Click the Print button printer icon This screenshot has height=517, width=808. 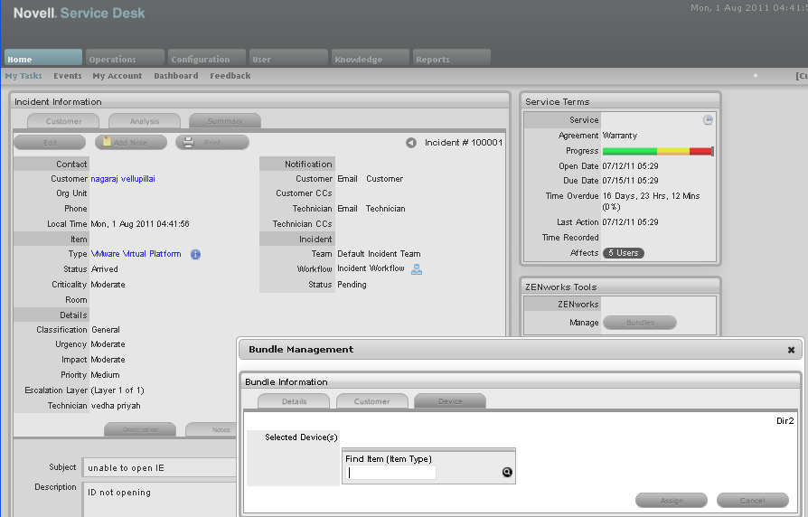[189, 142]
